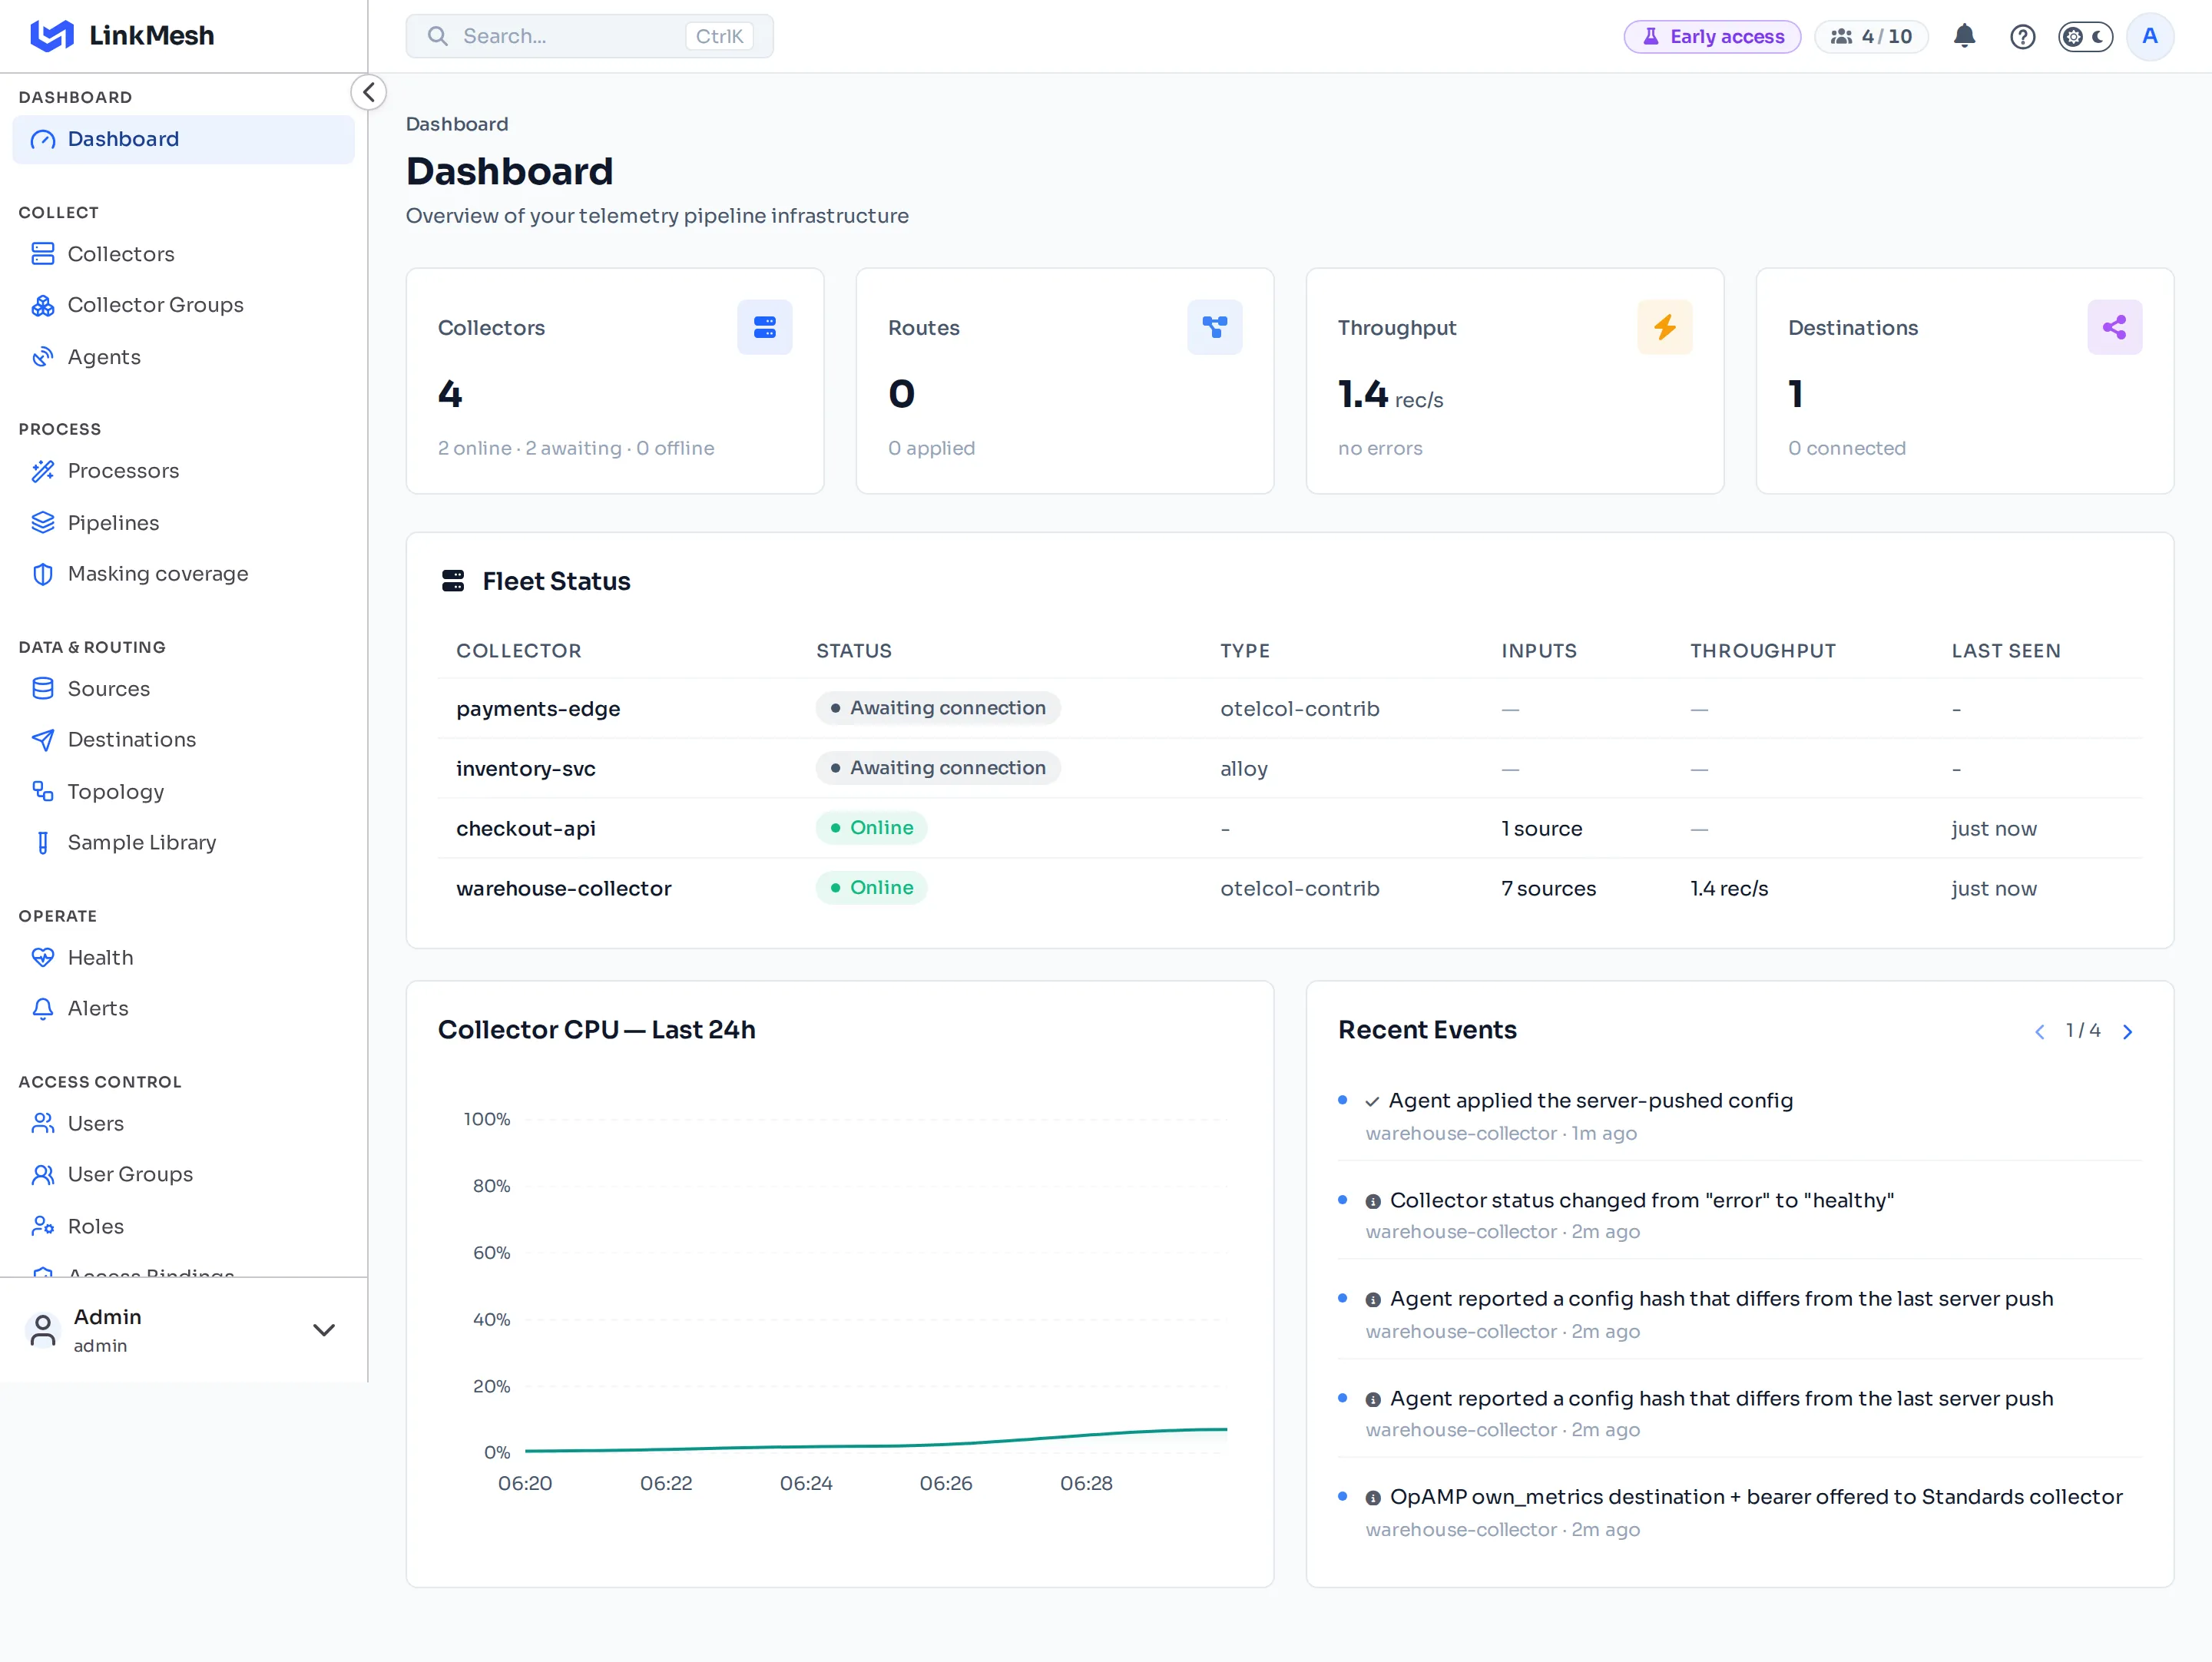Viewport: 2212px width, 1662px height.
Task: Open the OpAMP own_metrics destination event
Action: click(1740, 1512)
